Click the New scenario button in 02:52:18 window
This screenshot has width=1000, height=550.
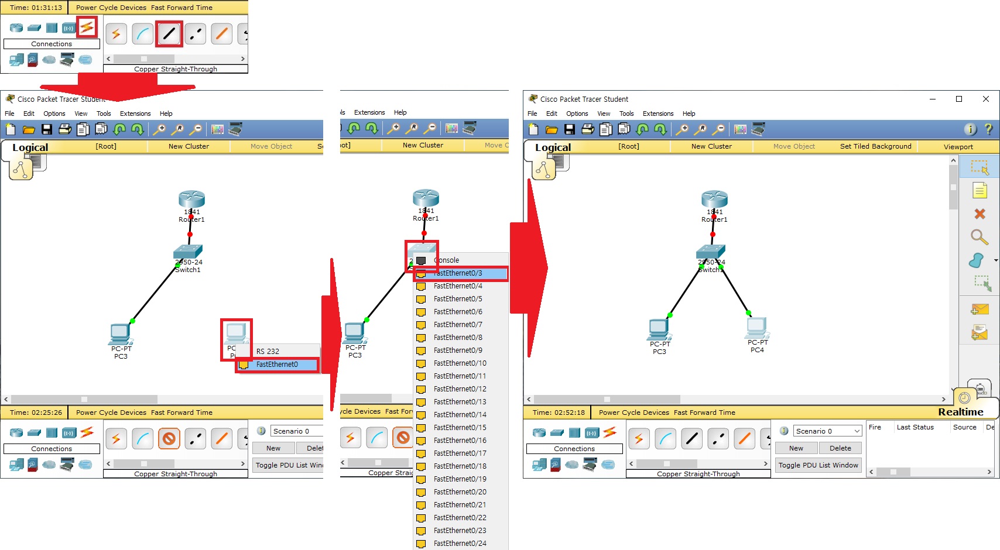click(x=796, y=448)
